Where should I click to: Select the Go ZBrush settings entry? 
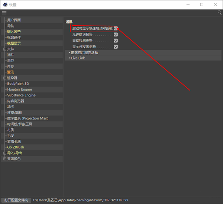(x=16, y=147)
